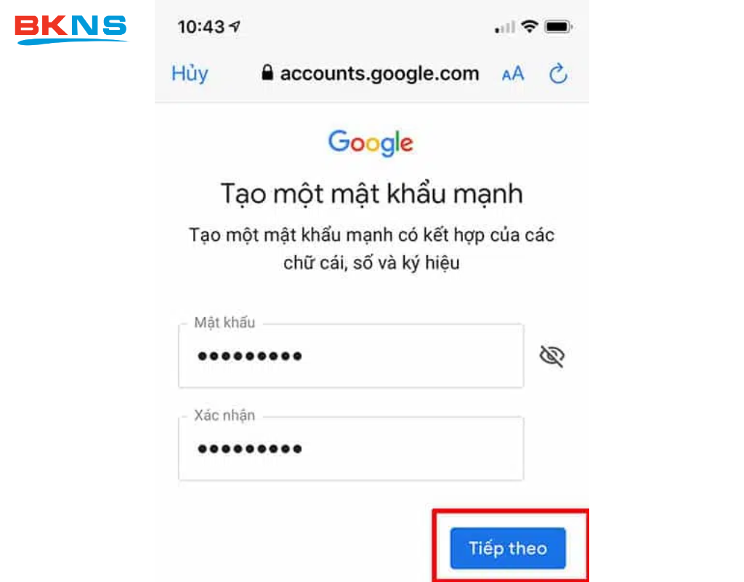The width and height of the screenshot is (744, 582).
Task: Click the description text about chữ cái, số và ký hiệu
Action: [x=371, y=249]
